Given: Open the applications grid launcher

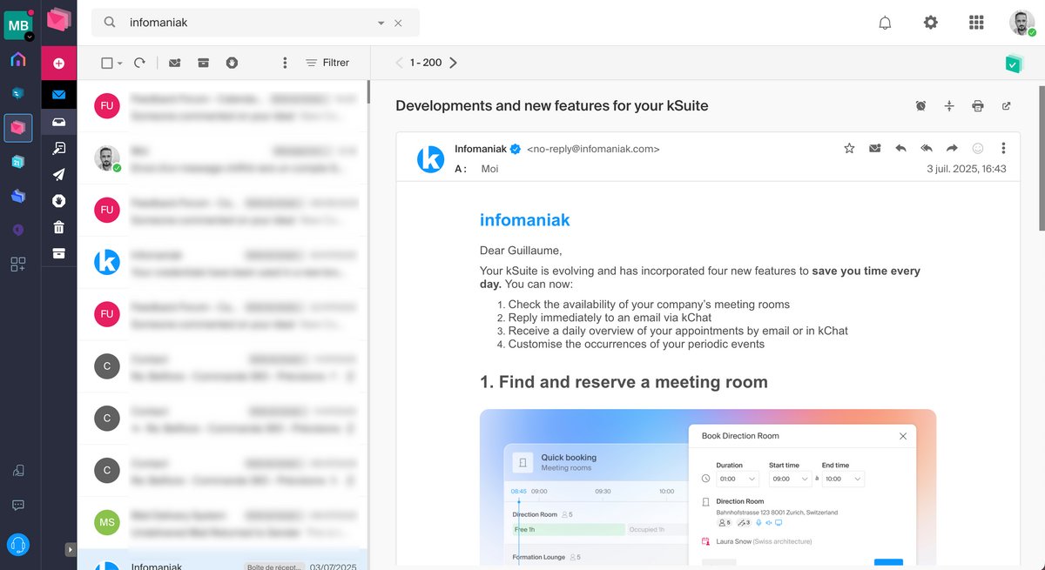Looking at the screenshot, I should (x=976, y=23).
